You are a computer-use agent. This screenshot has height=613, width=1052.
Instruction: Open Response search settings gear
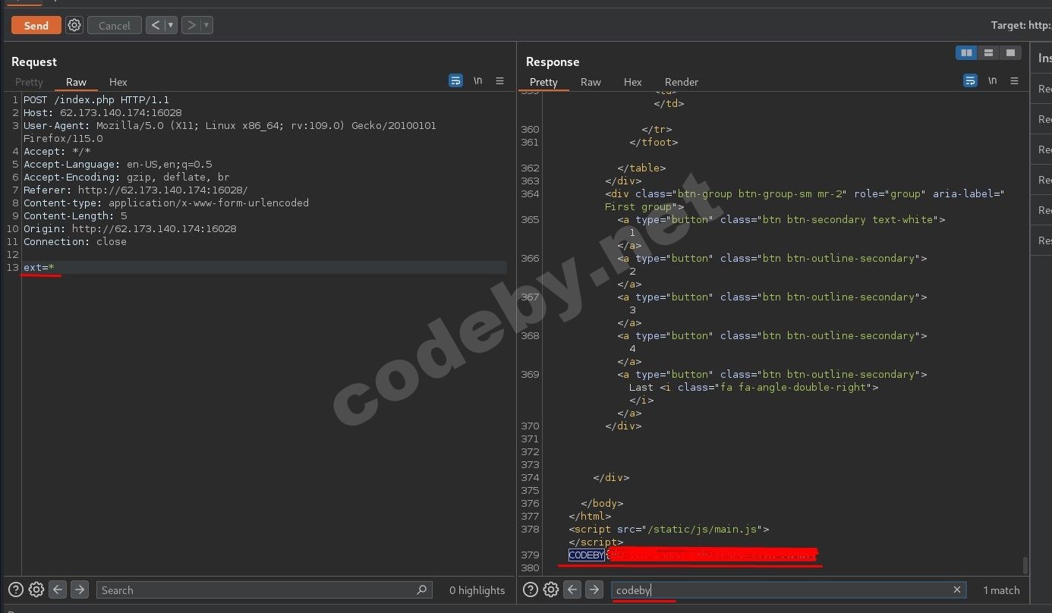click(551, 589)
